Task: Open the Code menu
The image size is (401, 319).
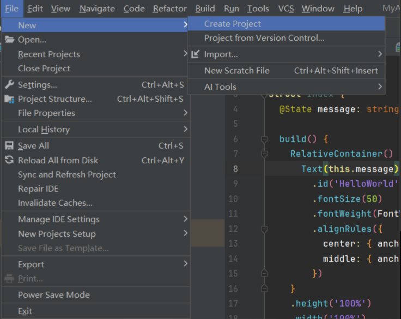Action: 134,8
